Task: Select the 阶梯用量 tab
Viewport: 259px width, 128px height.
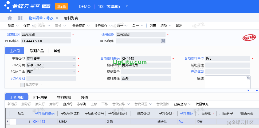Action: pyautogui.click(x=40, y=97)
